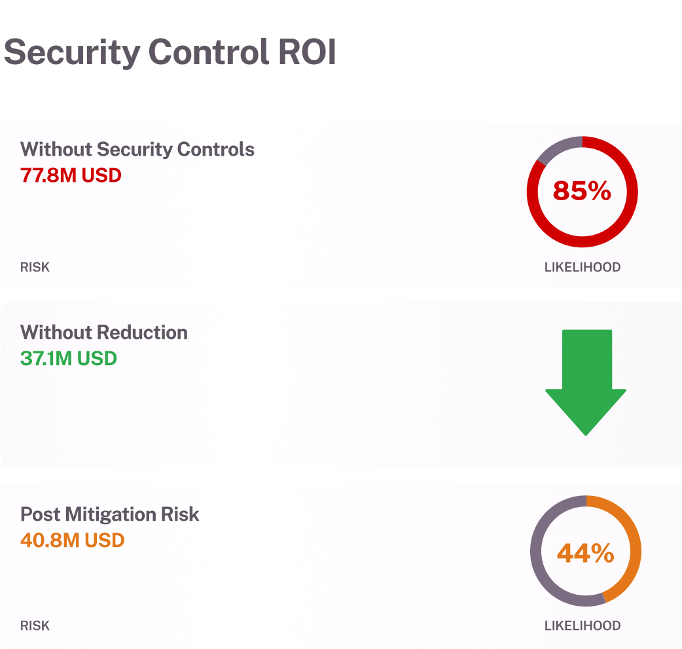Click the 77.8M USD risk value
Image resolution: width=682 pixels, height=649 pixels.
[71, 175]
